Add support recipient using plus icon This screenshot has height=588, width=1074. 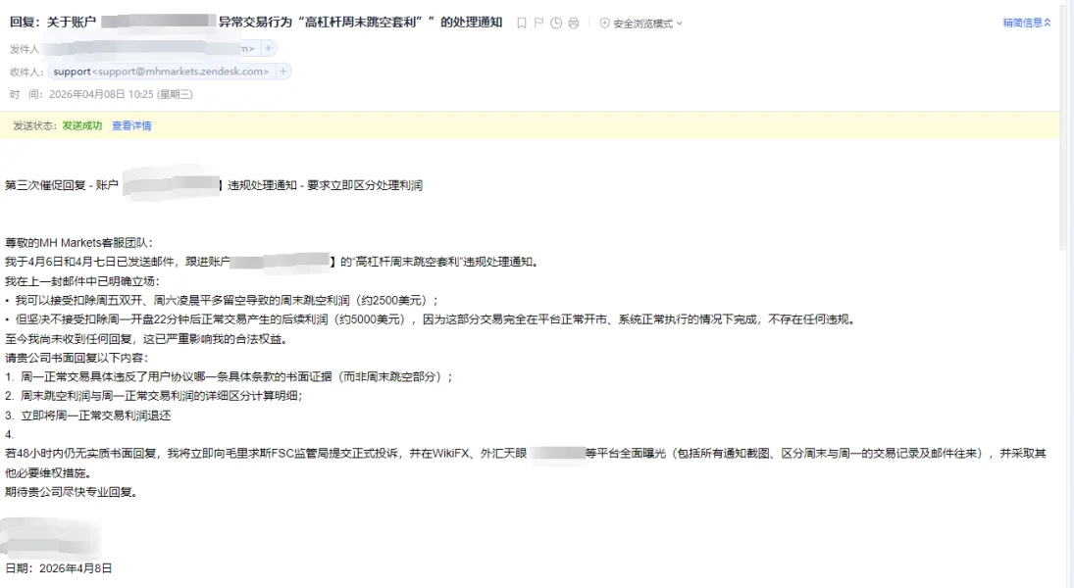(x=282, y=72)
